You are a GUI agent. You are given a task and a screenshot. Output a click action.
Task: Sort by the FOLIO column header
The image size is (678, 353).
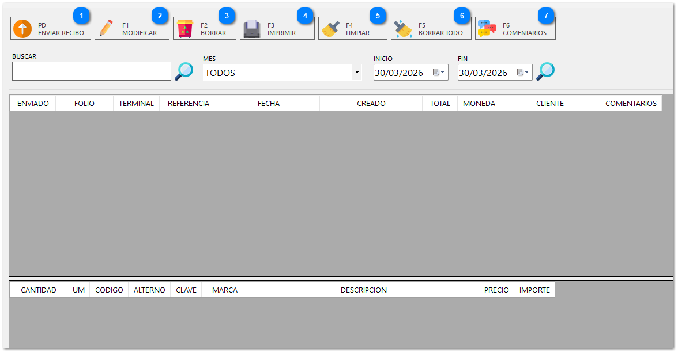click(x=84, y=103)
